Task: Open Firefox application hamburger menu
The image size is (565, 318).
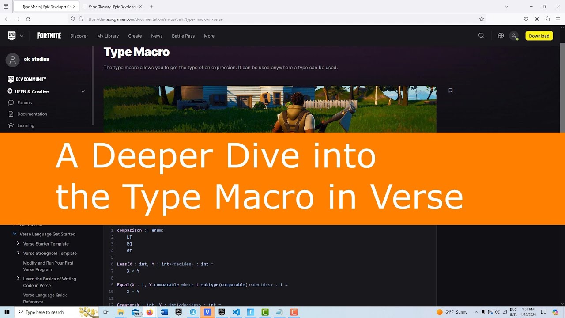Action: coord(558,19)
